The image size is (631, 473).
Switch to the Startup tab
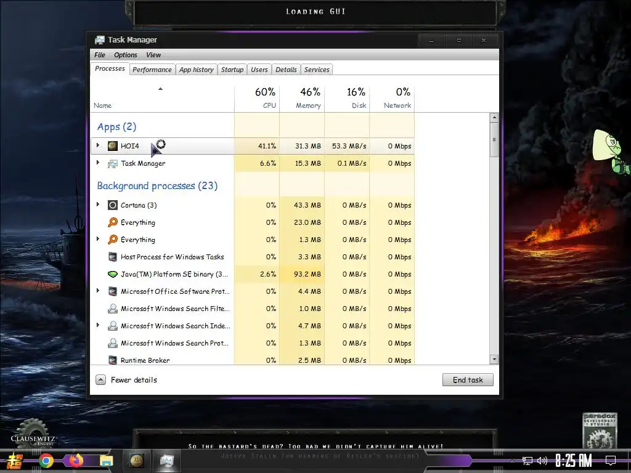(x=232, y=70)
